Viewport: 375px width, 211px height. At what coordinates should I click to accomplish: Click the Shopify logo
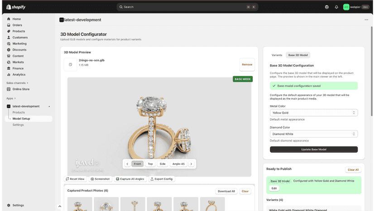(x=16, y=7)
